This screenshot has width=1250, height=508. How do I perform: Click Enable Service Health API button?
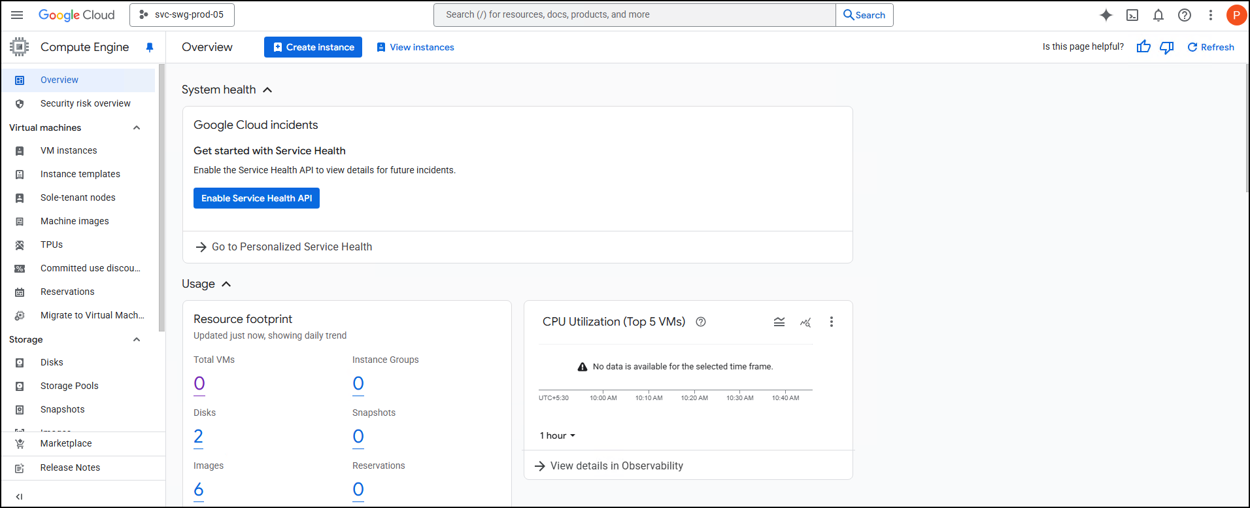(x=256, y=198)
